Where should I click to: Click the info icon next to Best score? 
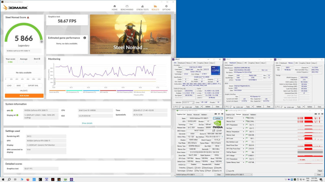click(x=39, y=59)
